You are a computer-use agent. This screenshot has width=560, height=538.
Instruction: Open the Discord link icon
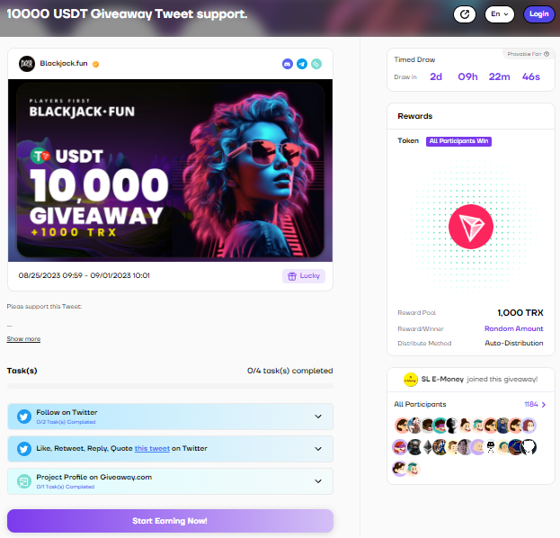tap(288, 64)
